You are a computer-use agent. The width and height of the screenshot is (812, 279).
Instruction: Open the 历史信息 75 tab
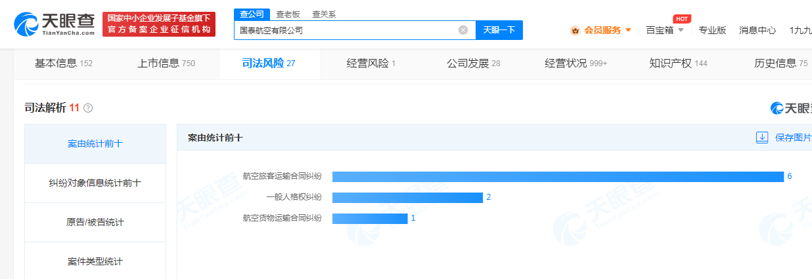[x=781, y=64]
